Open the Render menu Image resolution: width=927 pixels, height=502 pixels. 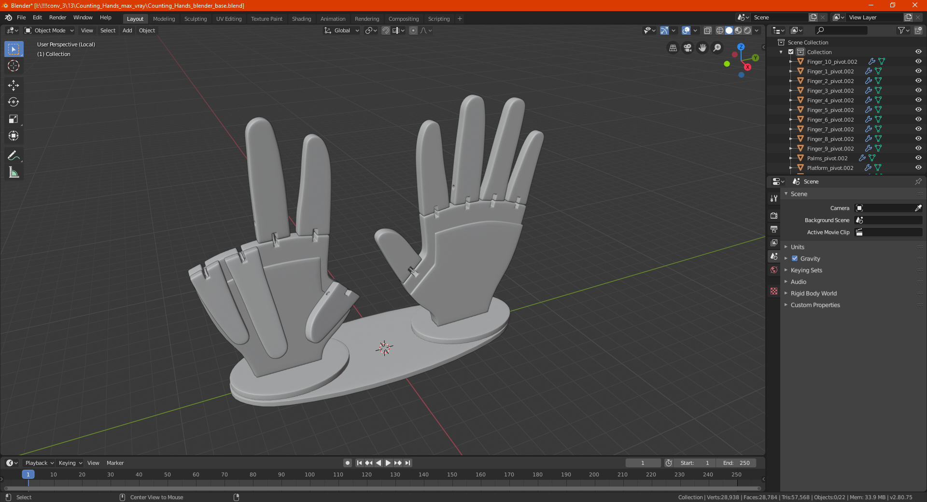(57, 17)
